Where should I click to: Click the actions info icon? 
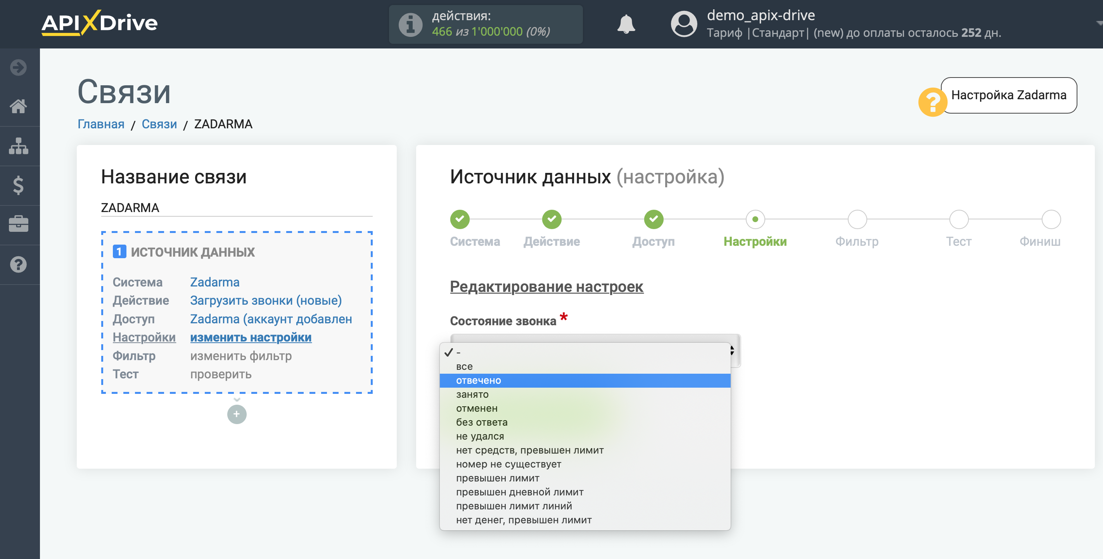410,24
